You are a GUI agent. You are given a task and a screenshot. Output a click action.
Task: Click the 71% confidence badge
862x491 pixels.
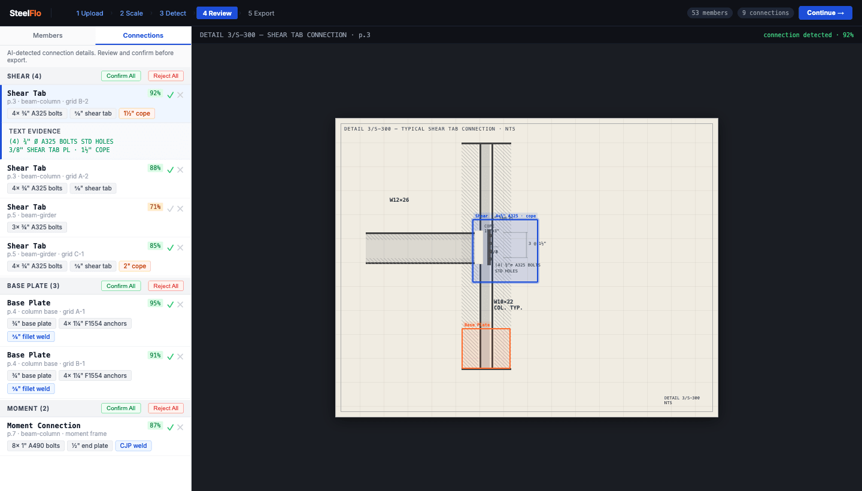coord(155,207)
